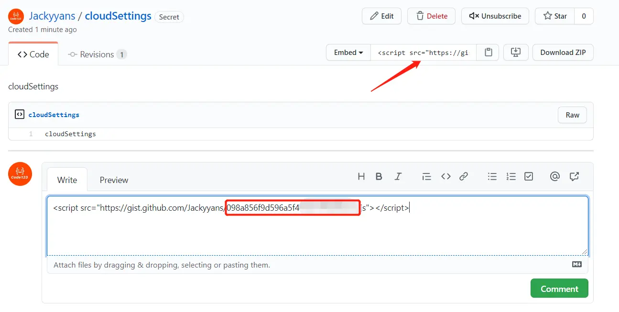
Task: Delete this gist
Action: point(431,16)
